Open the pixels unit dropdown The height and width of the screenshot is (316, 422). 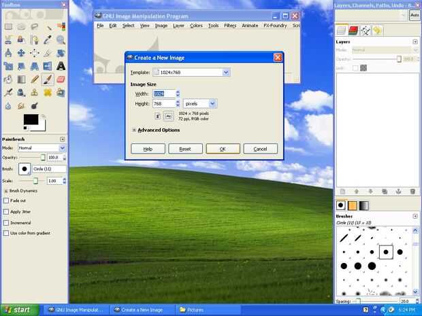[x=200, y=104]
